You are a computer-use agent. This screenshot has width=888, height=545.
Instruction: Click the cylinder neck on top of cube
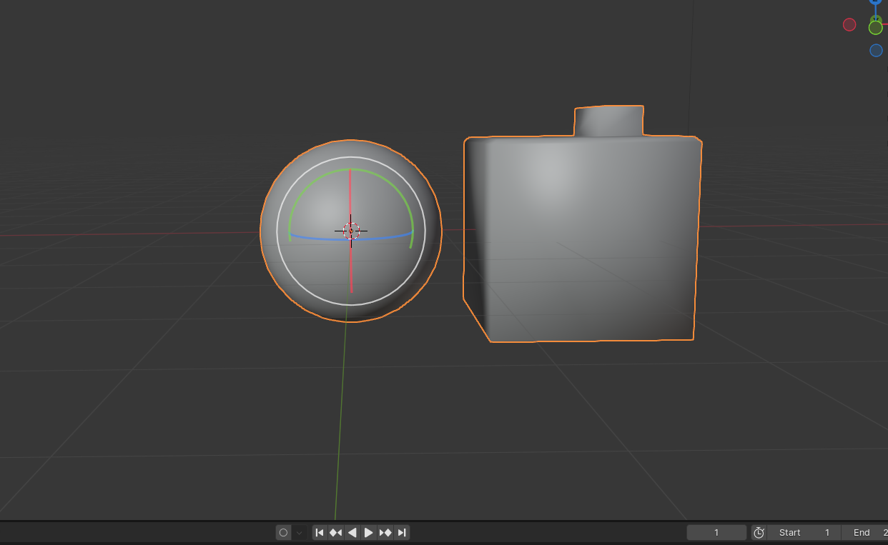(609, 121)
